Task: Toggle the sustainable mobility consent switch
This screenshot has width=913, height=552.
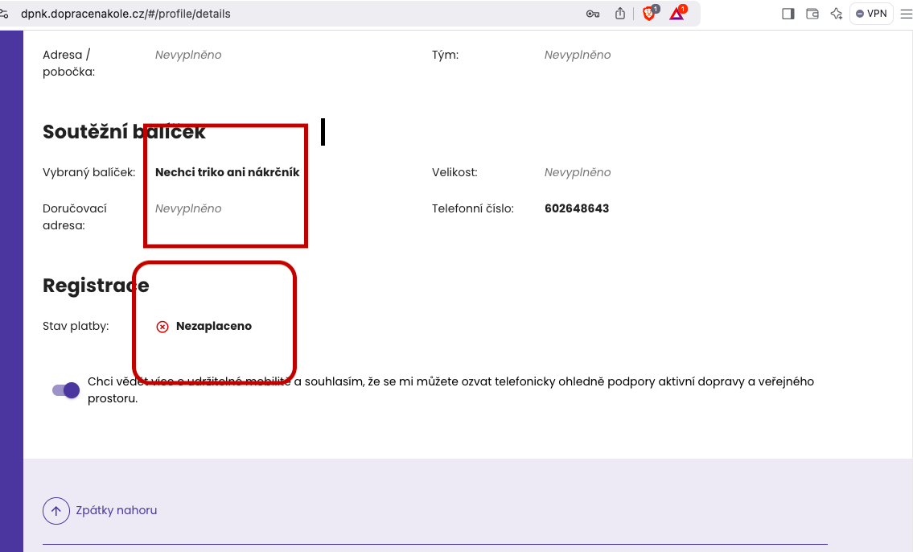Action: pyautogui.click(x=66, y=390)
